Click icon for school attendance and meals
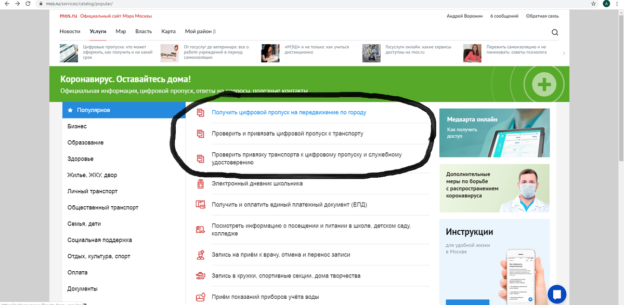This screenshot has height=305, width=624. click(x=200, y=230)
